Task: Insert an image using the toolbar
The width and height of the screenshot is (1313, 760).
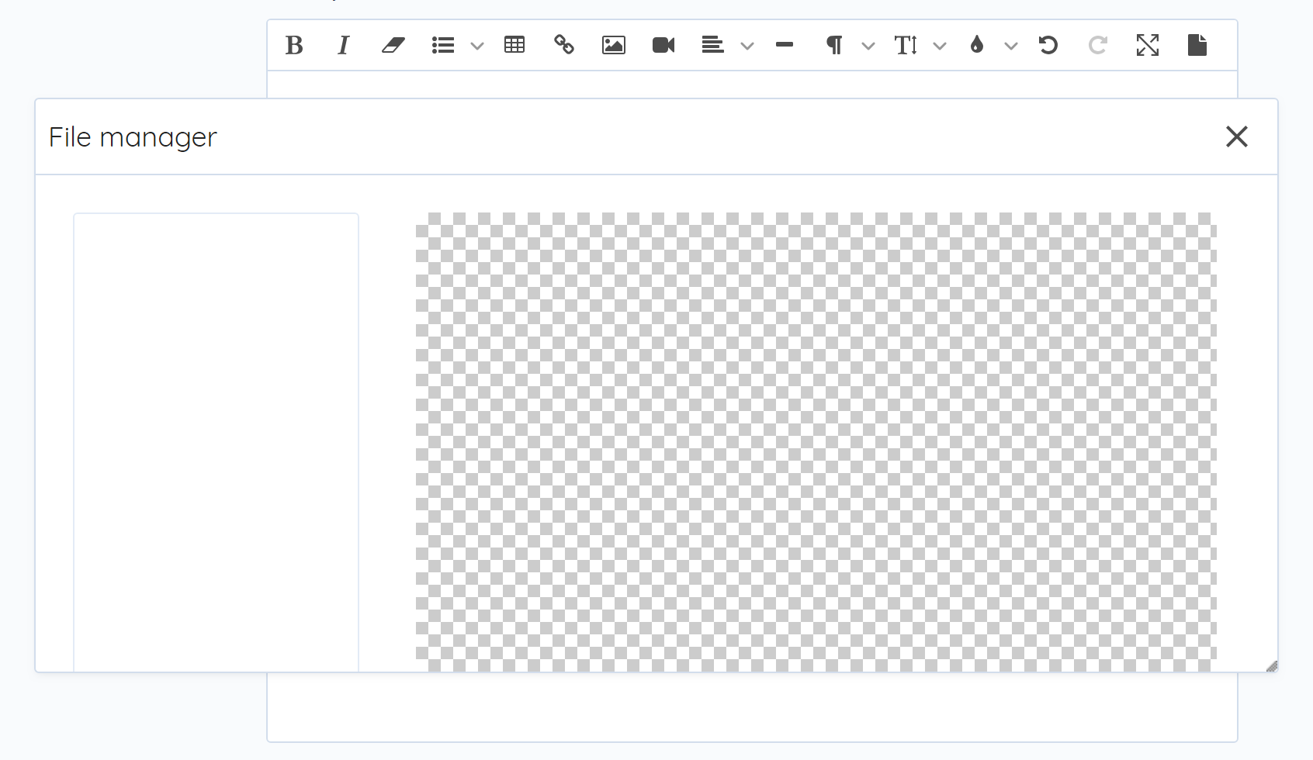Action: pyautogui.click(x=613, y=45)
